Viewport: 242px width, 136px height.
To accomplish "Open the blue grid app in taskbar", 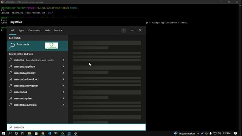I will coord(69,133).
